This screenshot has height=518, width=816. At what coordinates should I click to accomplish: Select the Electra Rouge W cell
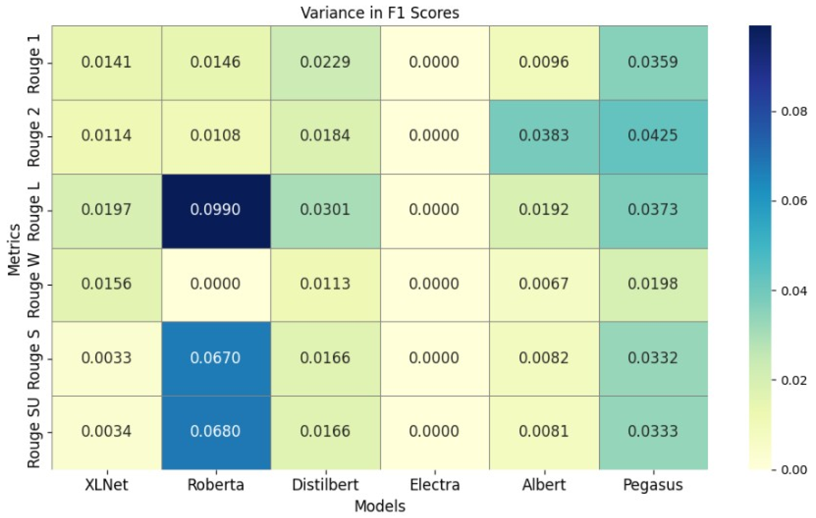click(434, 284)
